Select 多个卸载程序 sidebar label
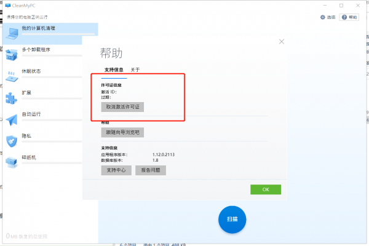Image resolution: width=369 pixels, height=246 pixels. (36, 50)
